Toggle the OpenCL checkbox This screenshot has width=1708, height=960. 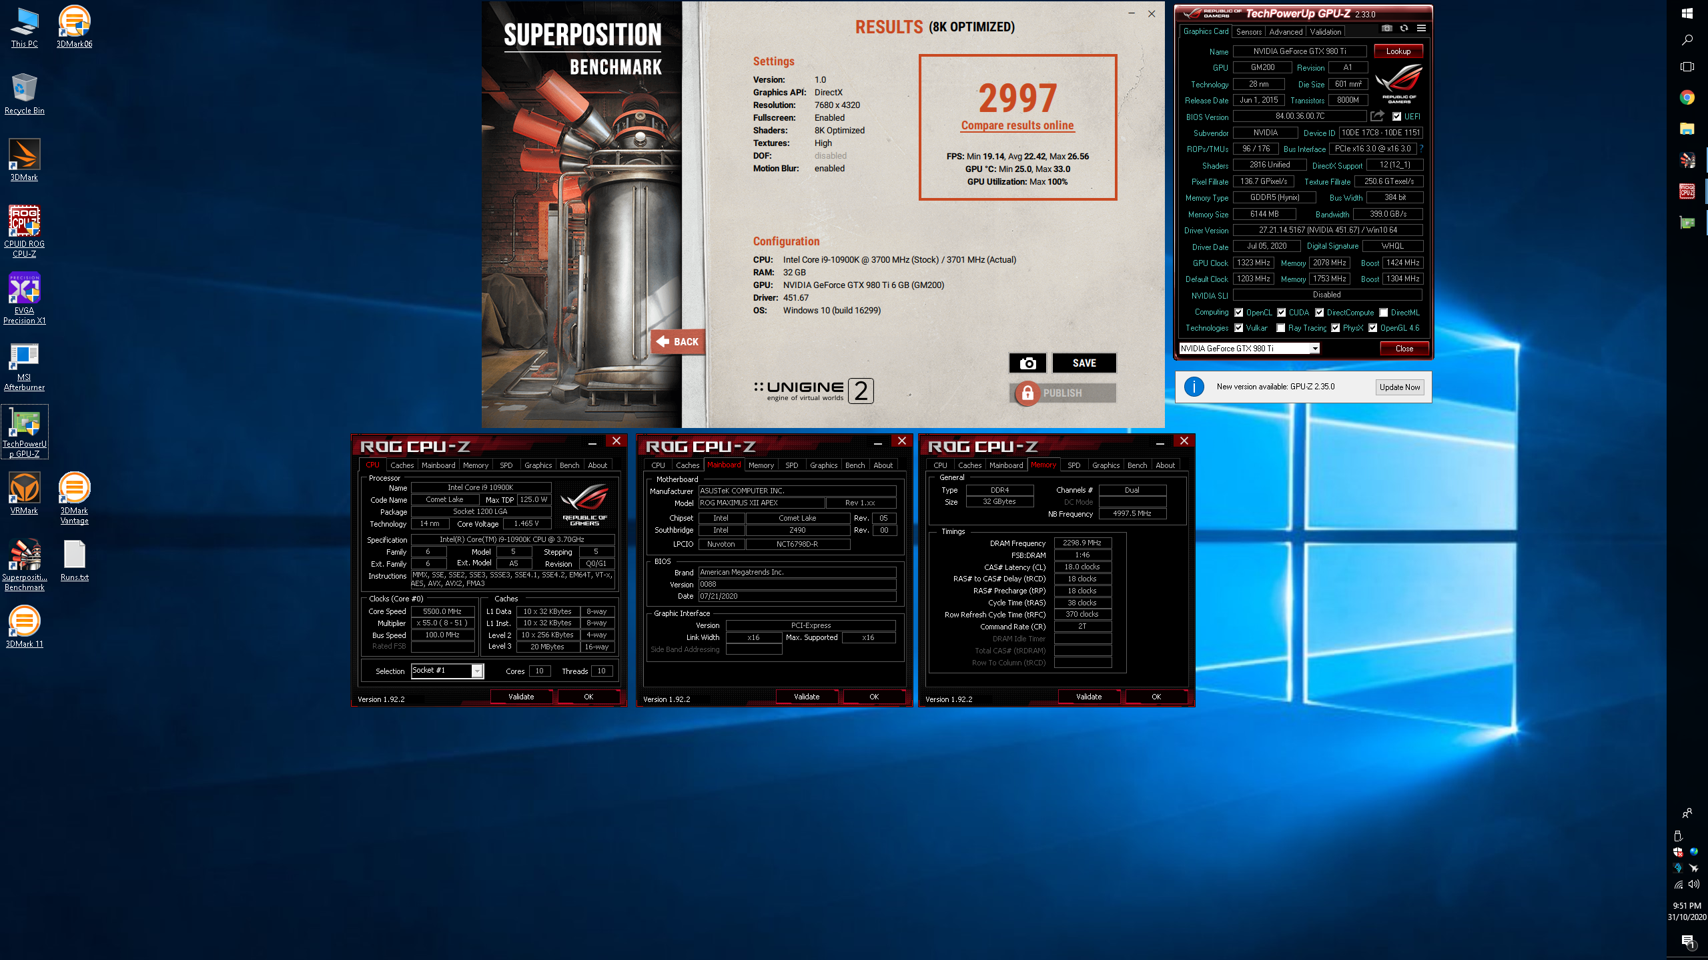point(1239,313)
